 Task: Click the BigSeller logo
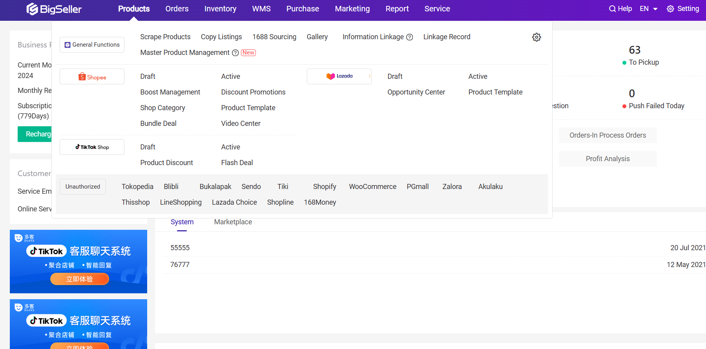[x=54, y=9]
